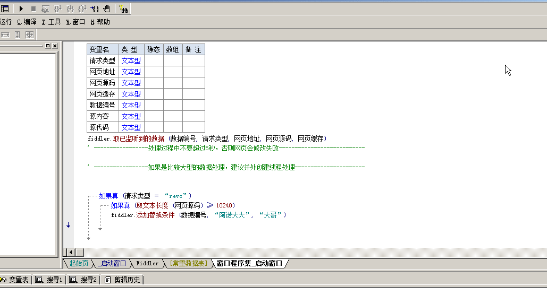Image resolution: width=547 pixels, height=295 pixels.
Task: Click the 添加替换条件 method call
Action: pyautogui.click(x=155, y=215)
